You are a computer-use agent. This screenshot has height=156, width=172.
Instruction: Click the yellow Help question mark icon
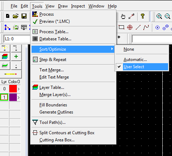point(143,16)
